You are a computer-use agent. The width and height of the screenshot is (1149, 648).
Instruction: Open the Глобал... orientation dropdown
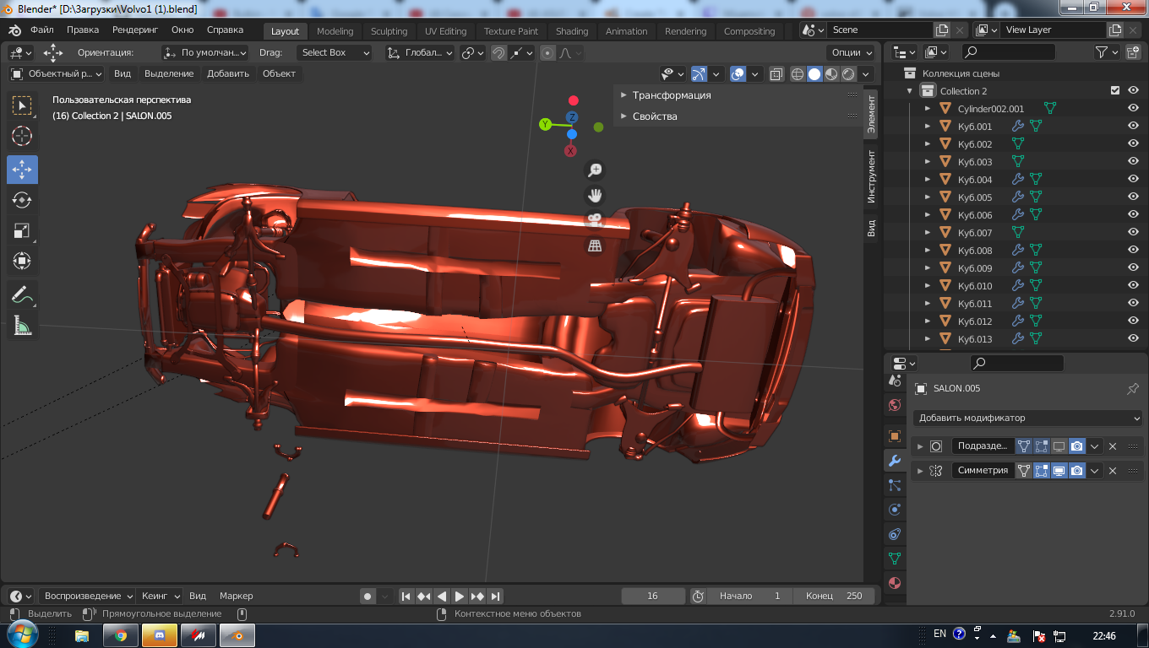[x=419, y=52]
